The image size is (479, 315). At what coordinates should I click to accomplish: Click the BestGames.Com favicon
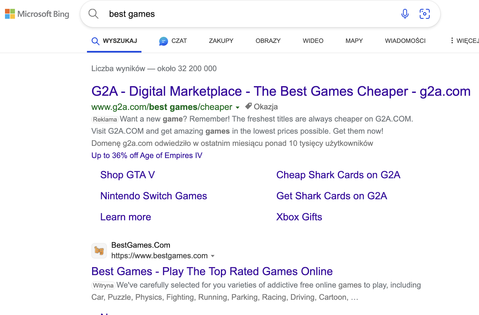tap(99, 251)
